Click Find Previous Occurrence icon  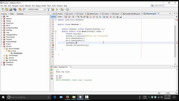click(x=81, y=17)
